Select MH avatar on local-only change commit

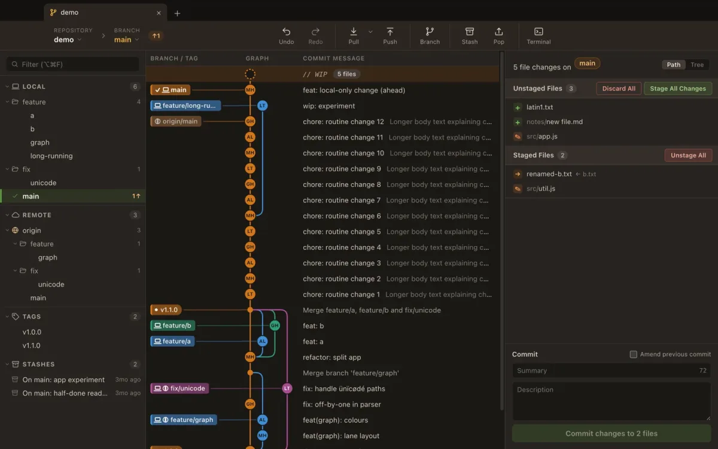pyautogui.click(x=250, y=90)
